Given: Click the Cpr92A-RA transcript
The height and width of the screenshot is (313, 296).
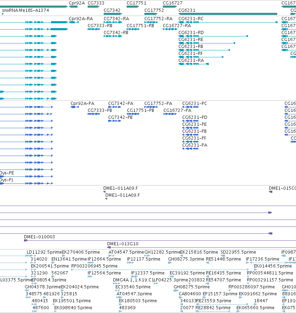Looking at the screenshot, I should (74, 22).
